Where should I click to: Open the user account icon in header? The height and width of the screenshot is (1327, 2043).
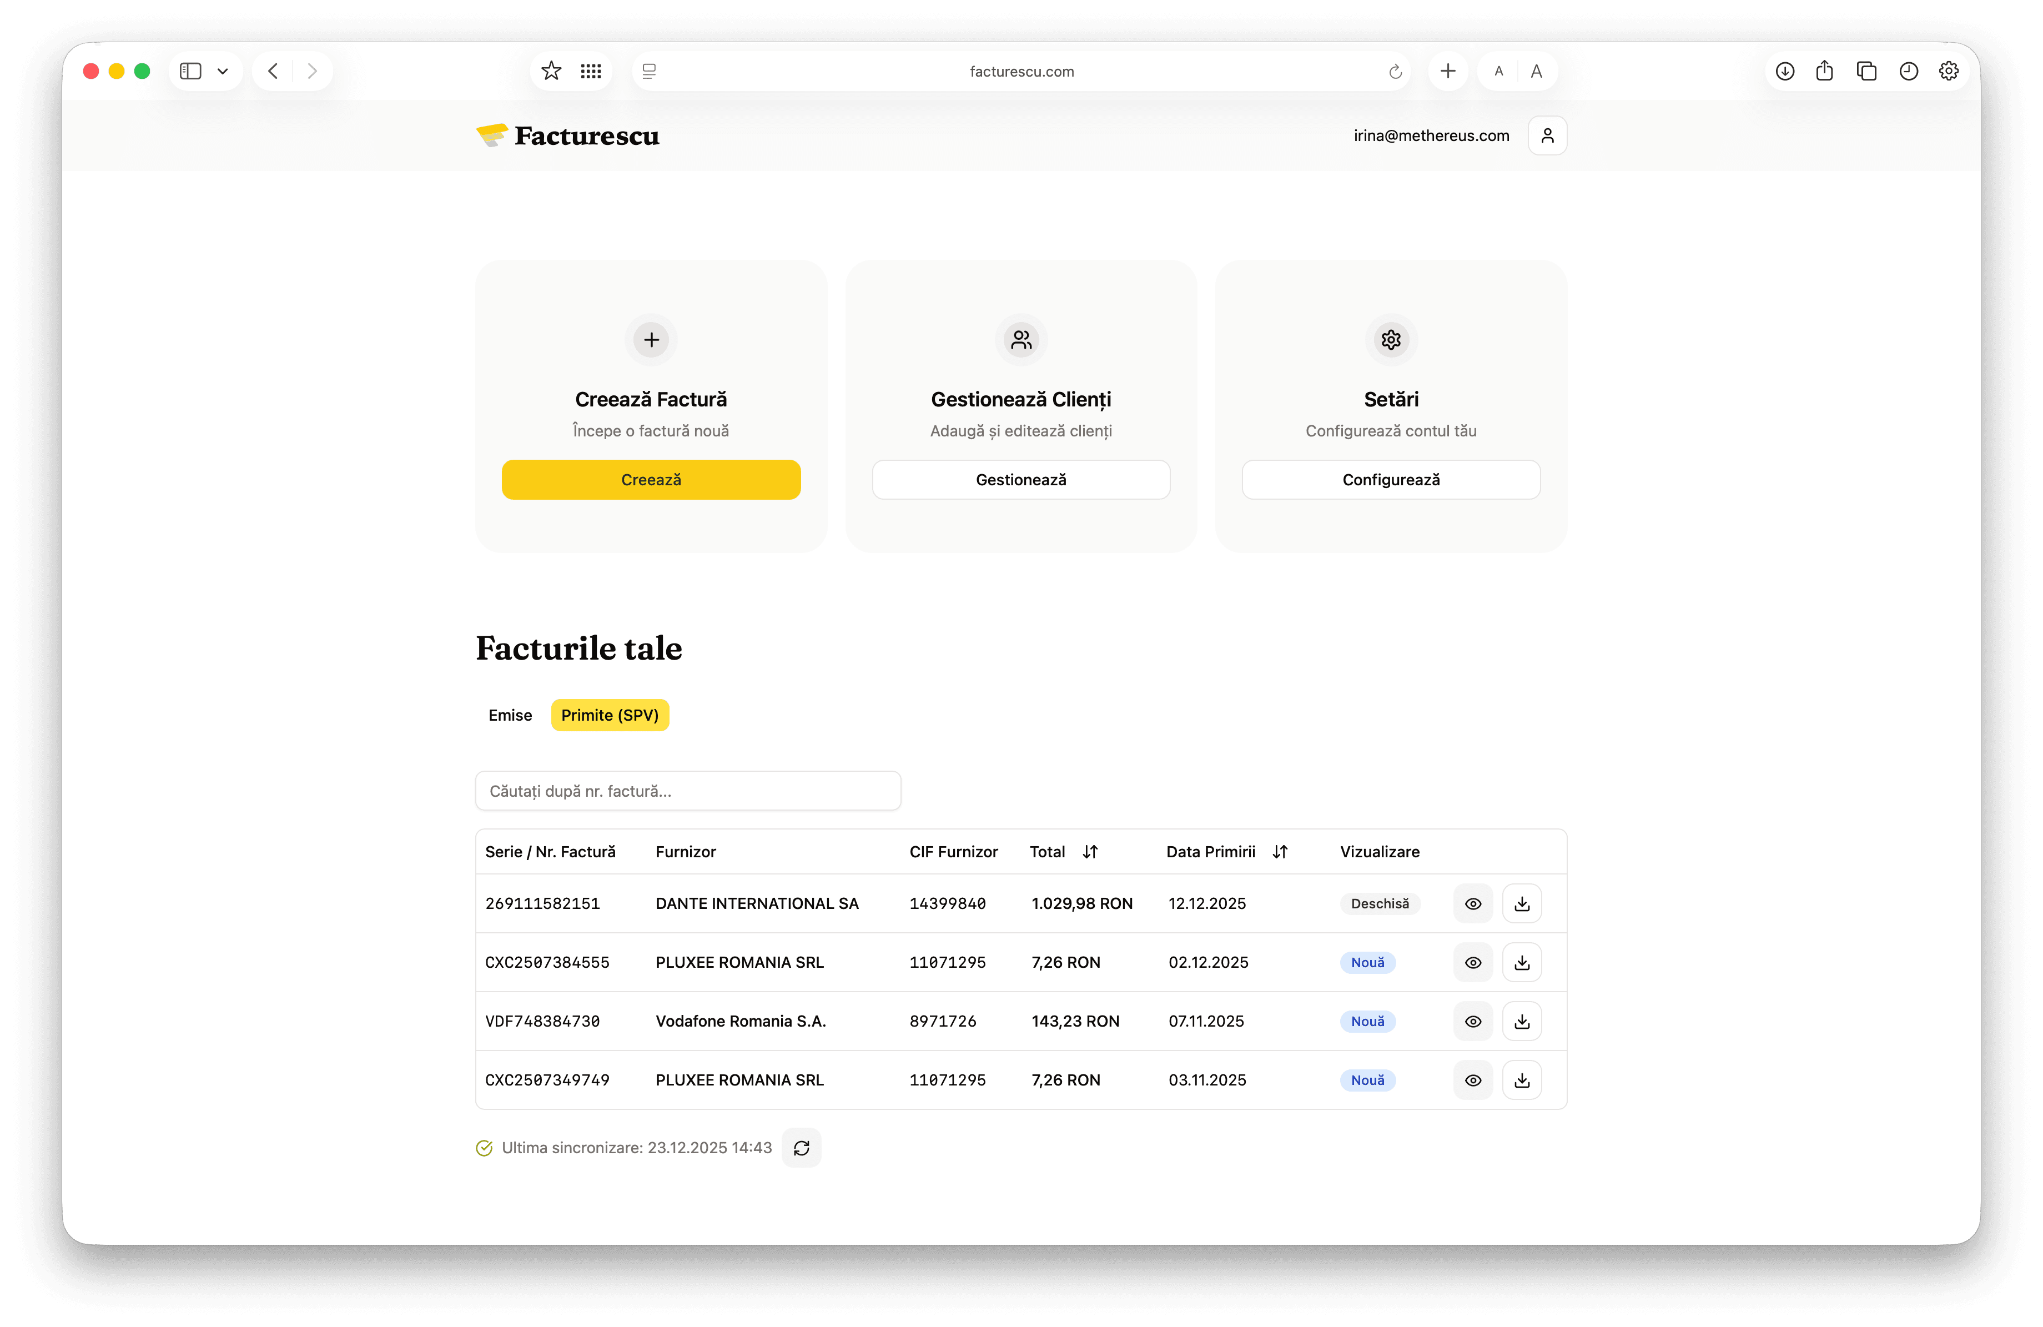click(1547, 135)
